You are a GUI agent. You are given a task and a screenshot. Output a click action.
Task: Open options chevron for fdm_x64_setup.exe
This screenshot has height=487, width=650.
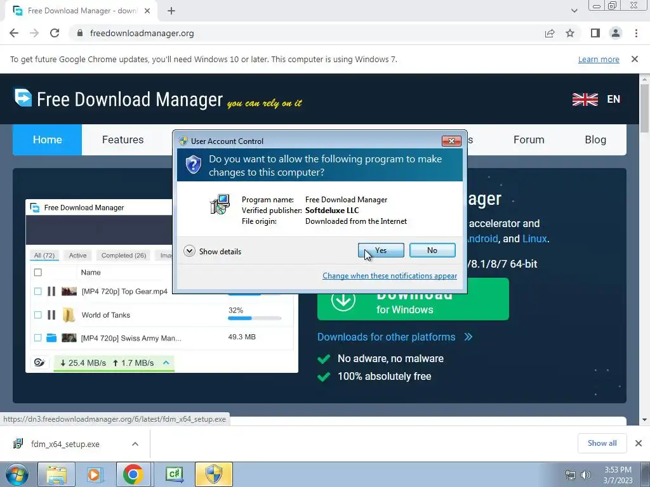click(135, 444)
